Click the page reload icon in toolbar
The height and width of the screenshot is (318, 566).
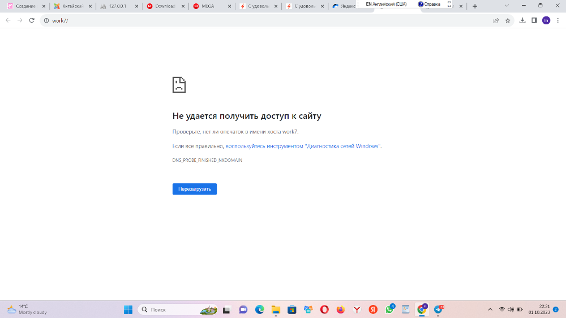pyautogui.click(x=31, y=20)
